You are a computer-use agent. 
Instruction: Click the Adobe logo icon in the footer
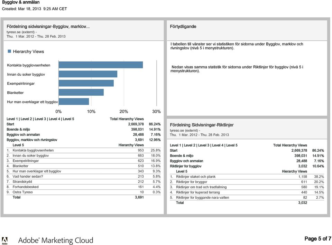click(x=4, y=241)
